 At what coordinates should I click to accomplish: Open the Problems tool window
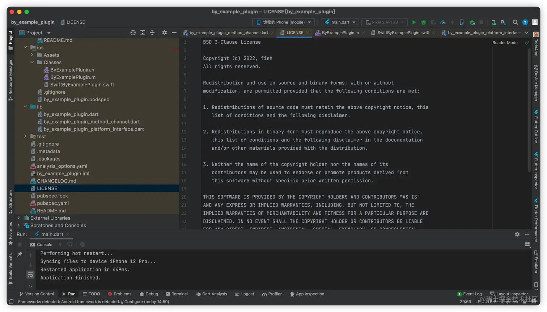coord(119,294)
